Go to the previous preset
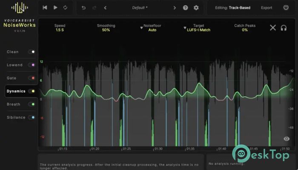 pyautogui.click(x=105, y=8)
